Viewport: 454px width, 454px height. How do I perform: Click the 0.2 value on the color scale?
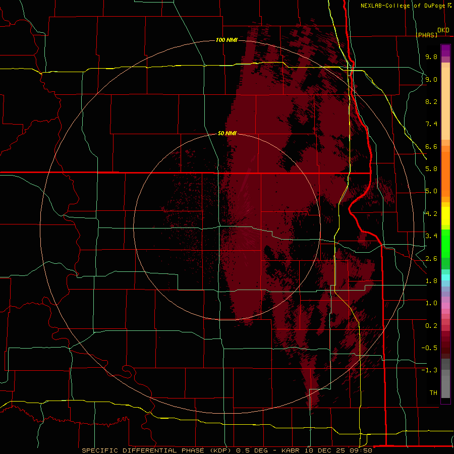pyautogui.click(x=431, y=326)
